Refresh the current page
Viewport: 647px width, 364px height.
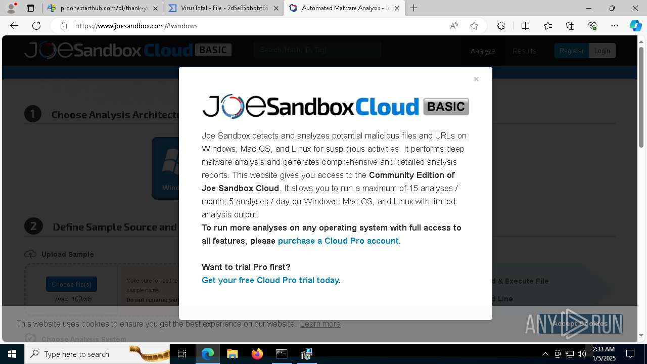[36, 26]
